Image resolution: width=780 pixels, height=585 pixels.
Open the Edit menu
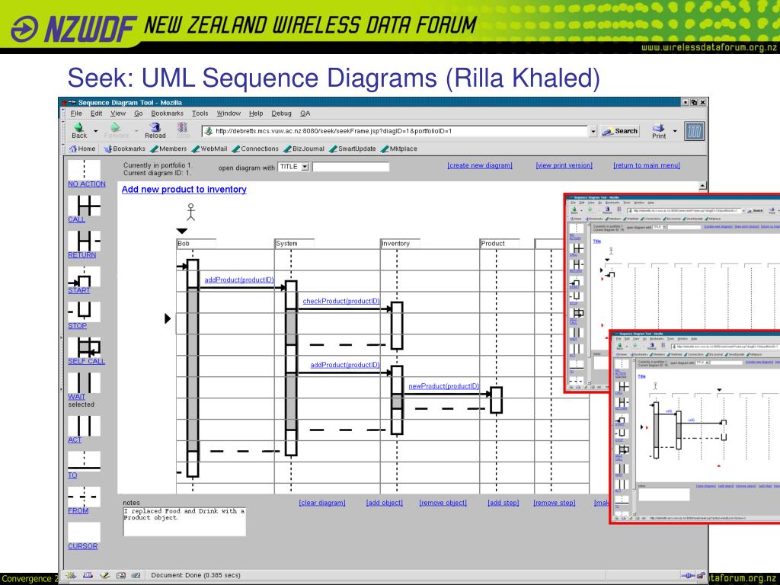pos(96,113)
